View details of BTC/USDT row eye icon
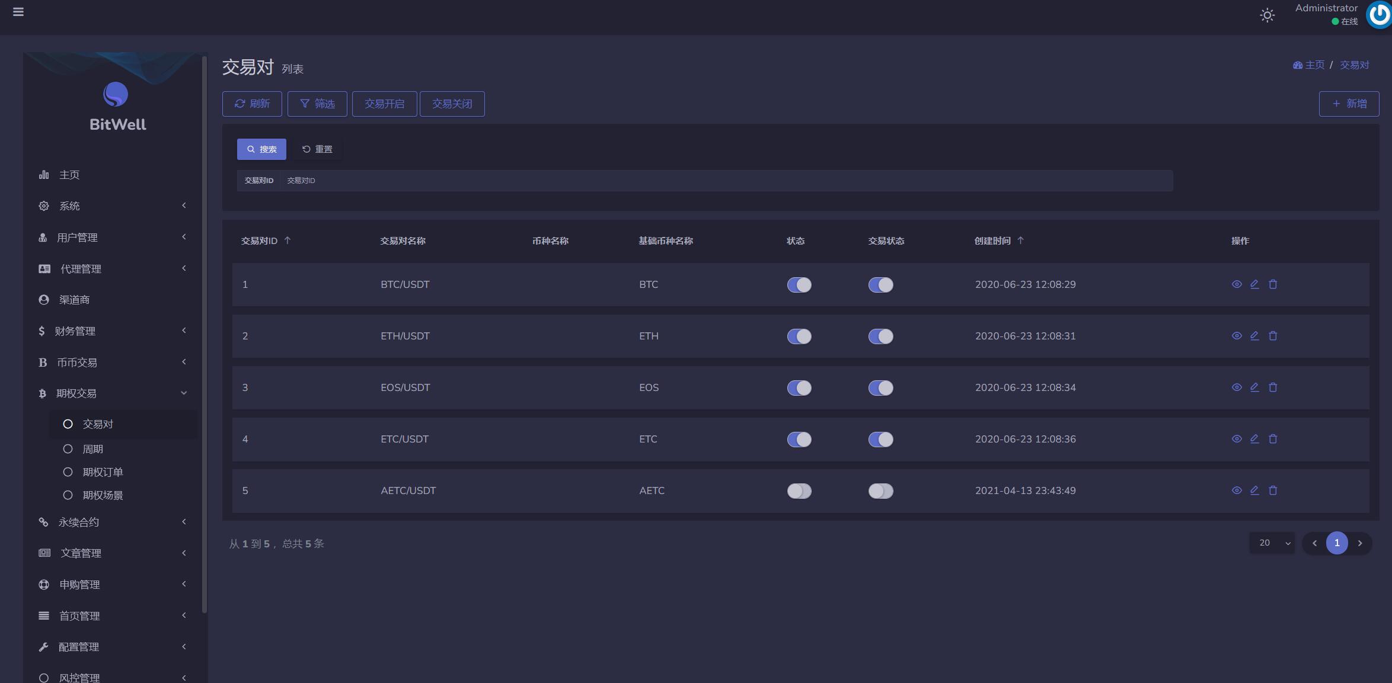This screenshot has height=683, width=1392. coord(1237,284)
